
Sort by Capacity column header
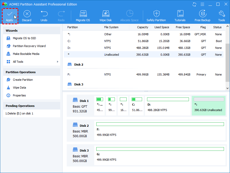[143, 27]
